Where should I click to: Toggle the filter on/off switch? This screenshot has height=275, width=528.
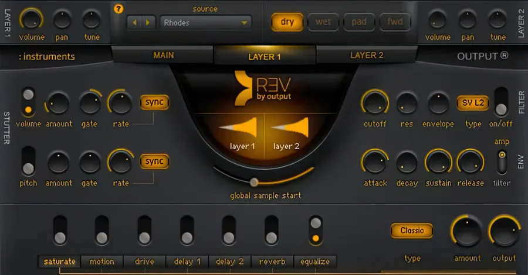(x=501, y=102)
